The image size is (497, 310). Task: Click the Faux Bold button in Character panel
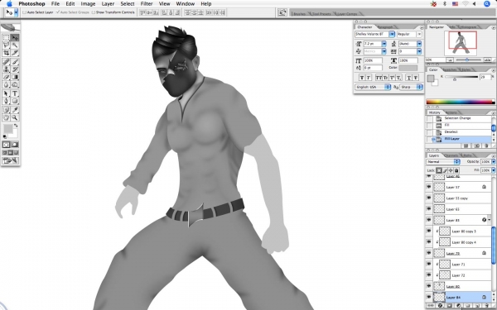362,78
